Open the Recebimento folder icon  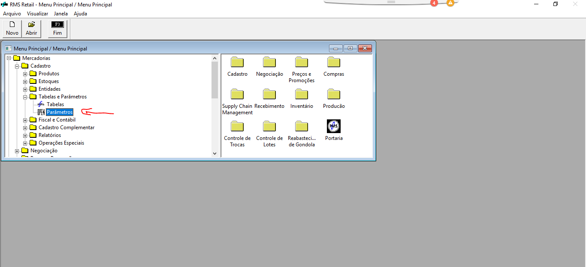pyautogui.click(x=269, y=94)
